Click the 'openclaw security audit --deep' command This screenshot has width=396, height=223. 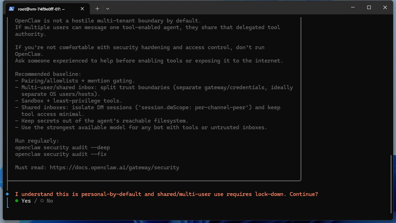62,147
